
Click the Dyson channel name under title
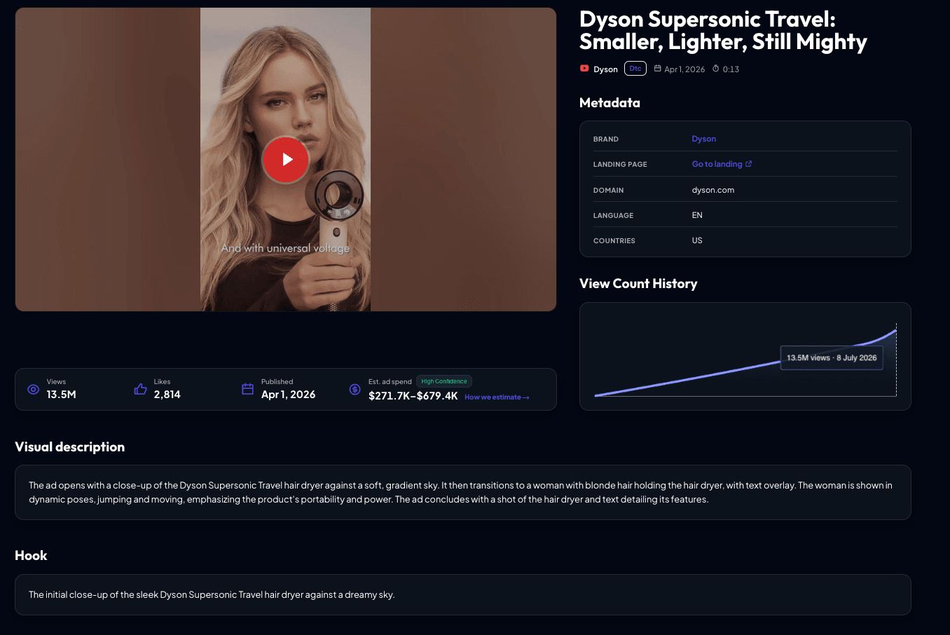605,69
